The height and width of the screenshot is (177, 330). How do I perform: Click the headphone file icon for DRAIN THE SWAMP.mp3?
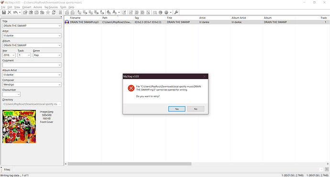click(66, 22)
